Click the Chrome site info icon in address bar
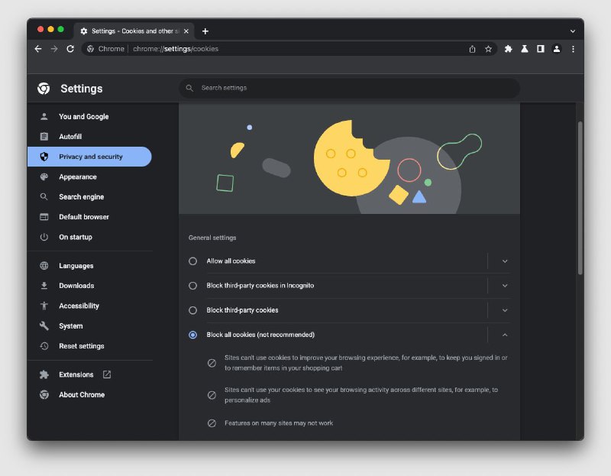Image resolution: width=611 pixels, height=476 pixels. tap(90, 49)
